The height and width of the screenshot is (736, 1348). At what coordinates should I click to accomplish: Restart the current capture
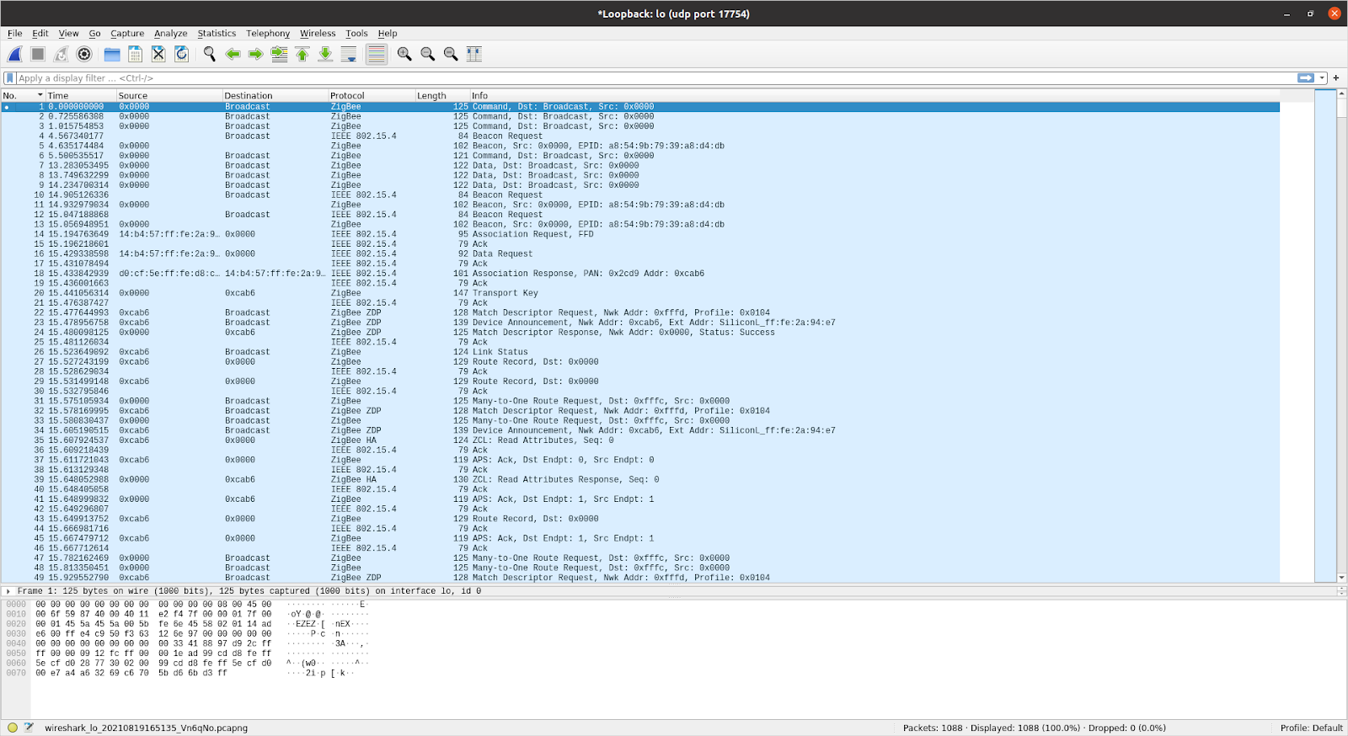pyautogui.click(x=61, y=54)
